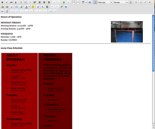Insert a numbered list
Viewport: 155px width, 129px height.
(26, 2)
